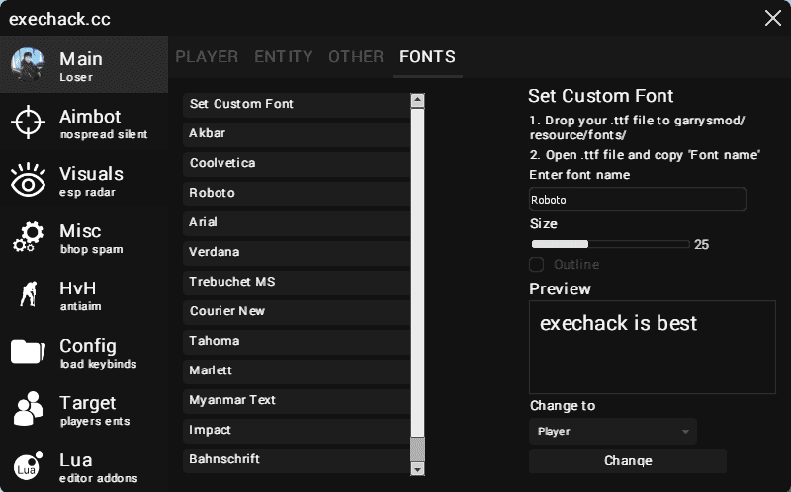Open the Config folder icon
791x492 pixels.
click(x=28, y=352)
